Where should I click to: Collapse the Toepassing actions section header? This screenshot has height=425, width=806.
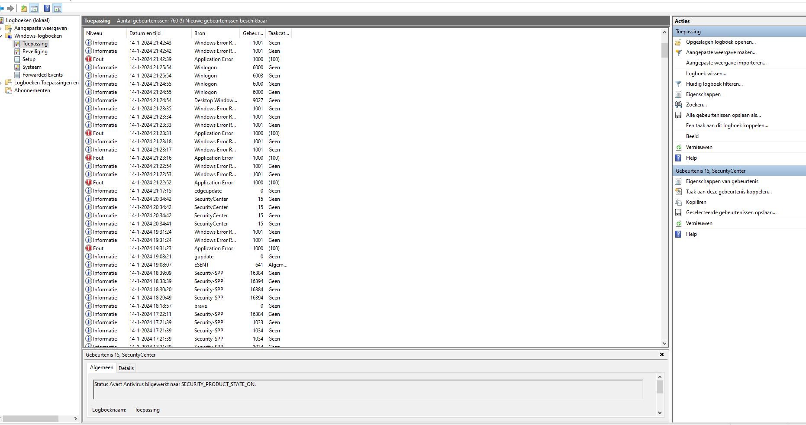pyautogui.click(x=739, y=32)
